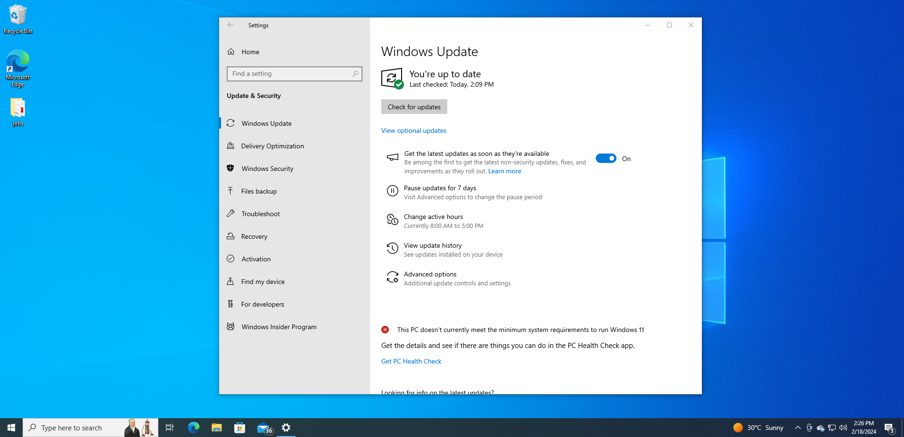The image size is (904, 437).
Task: Click the update status icon with green check
Action: click(x=392, y=79)
